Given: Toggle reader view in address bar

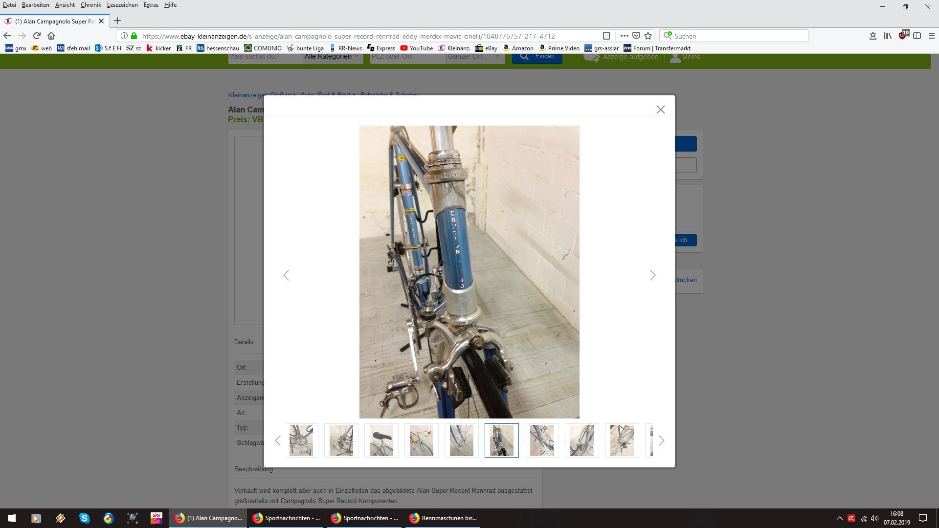Looking at the screenshot, I should (x=606, y=36).
